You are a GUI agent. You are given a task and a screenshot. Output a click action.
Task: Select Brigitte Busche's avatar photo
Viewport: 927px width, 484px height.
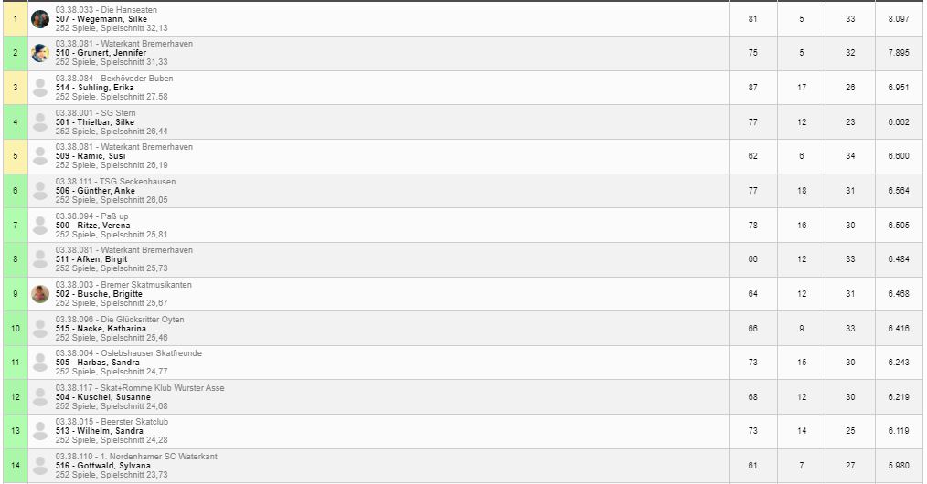pos(40,294)
